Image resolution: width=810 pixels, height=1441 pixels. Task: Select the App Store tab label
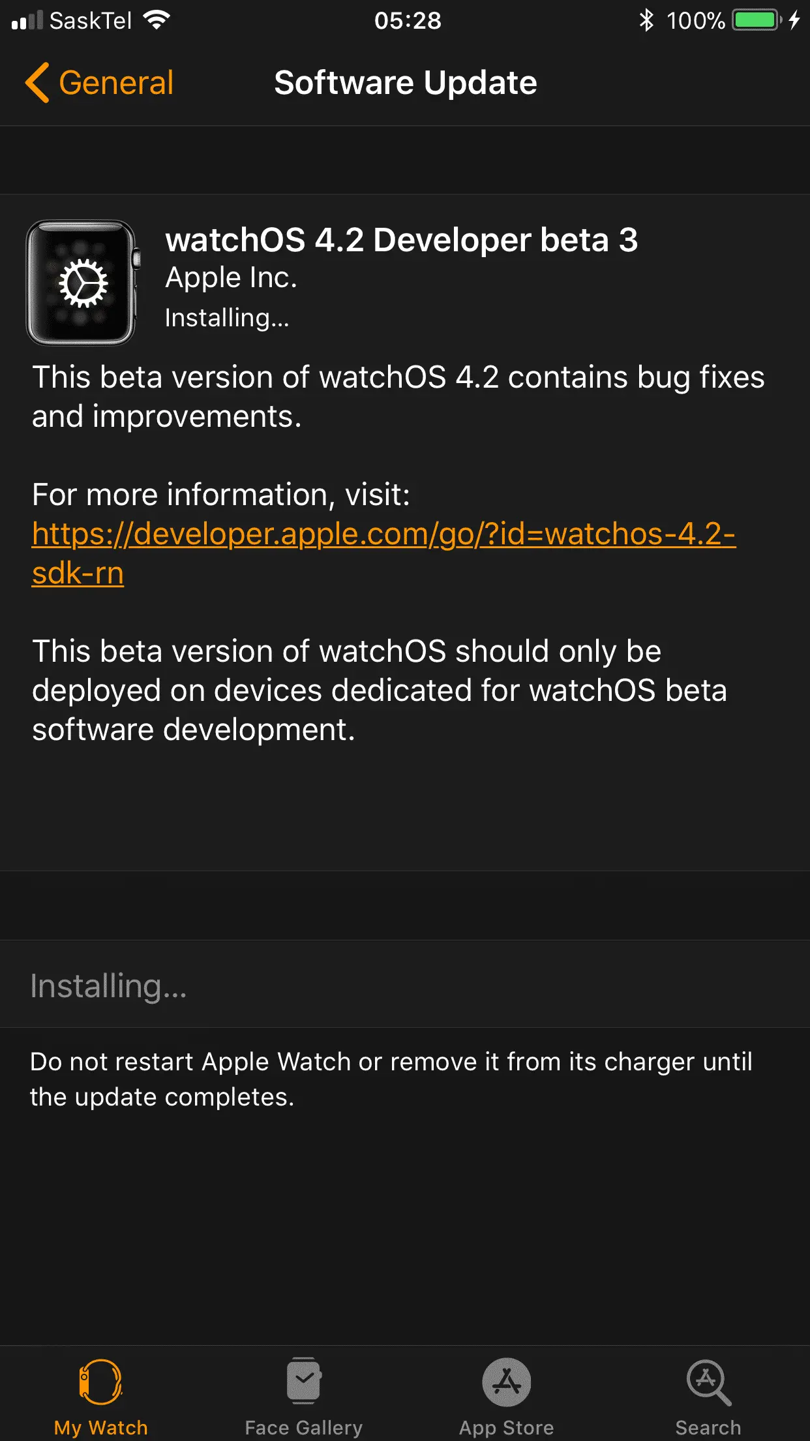click(506, 1427)
